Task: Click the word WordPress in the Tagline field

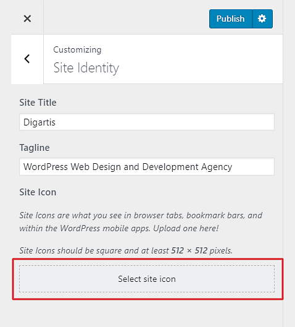Action: 46,167
